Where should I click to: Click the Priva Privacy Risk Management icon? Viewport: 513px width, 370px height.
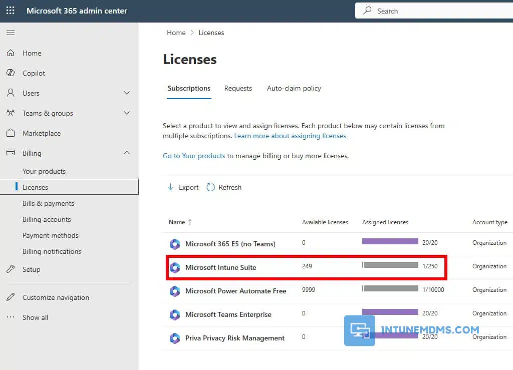175,338
